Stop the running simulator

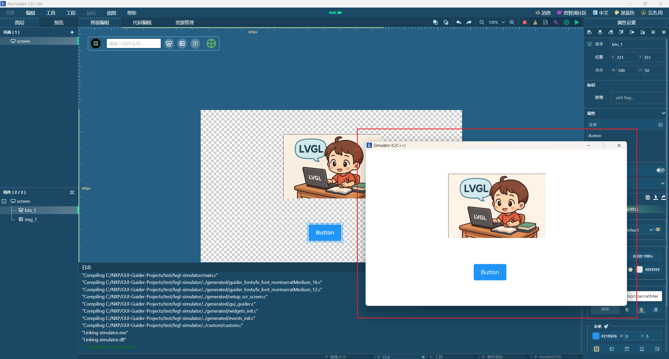click(524, 22)
